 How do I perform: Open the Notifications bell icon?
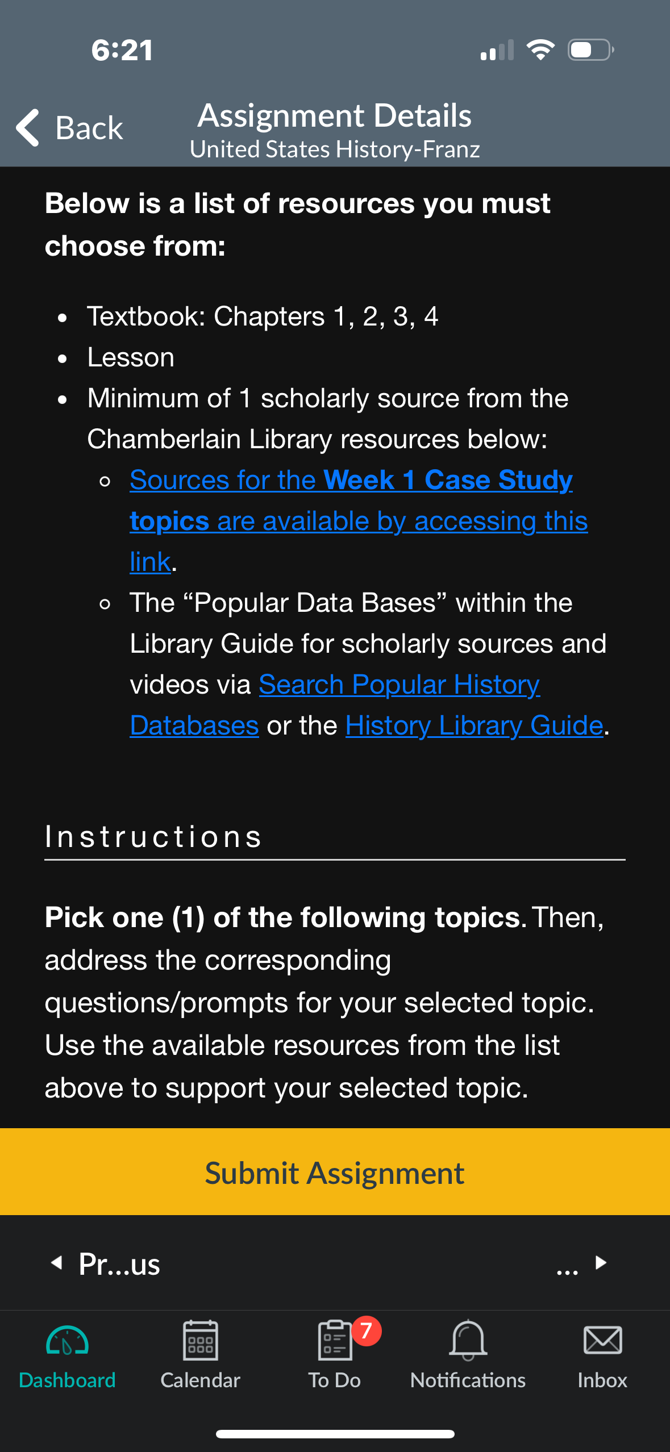tap(468, 1341)
